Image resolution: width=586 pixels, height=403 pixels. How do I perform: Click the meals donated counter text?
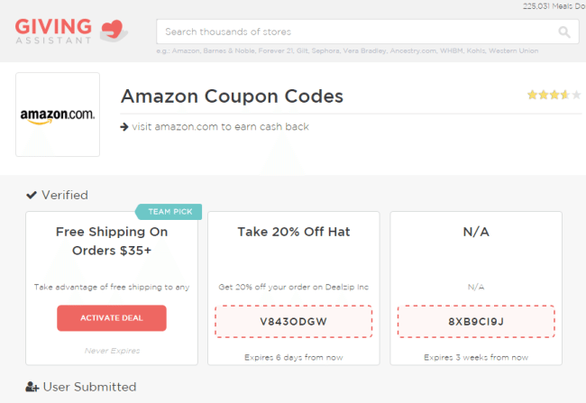pos(554,6)
